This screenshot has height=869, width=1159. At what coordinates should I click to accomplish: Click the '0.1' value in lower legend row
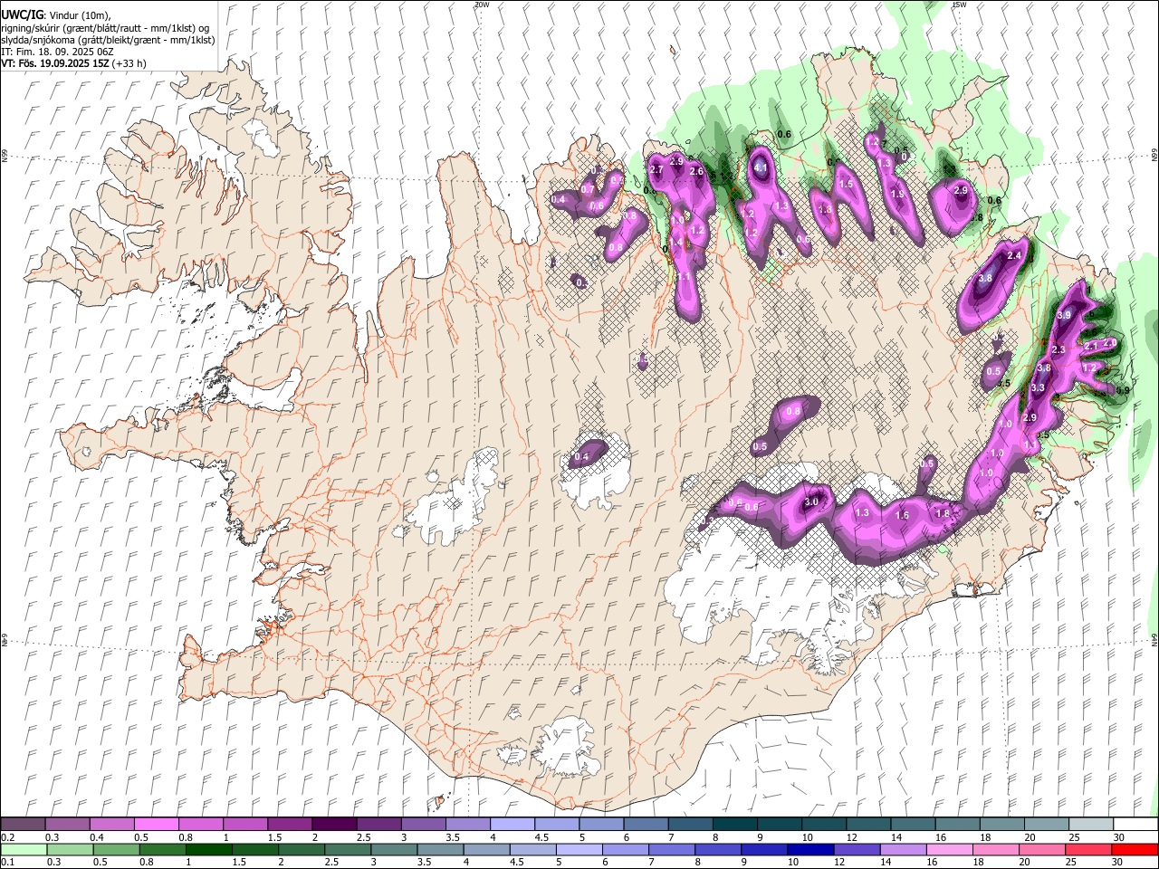click(x=6, y=862)
